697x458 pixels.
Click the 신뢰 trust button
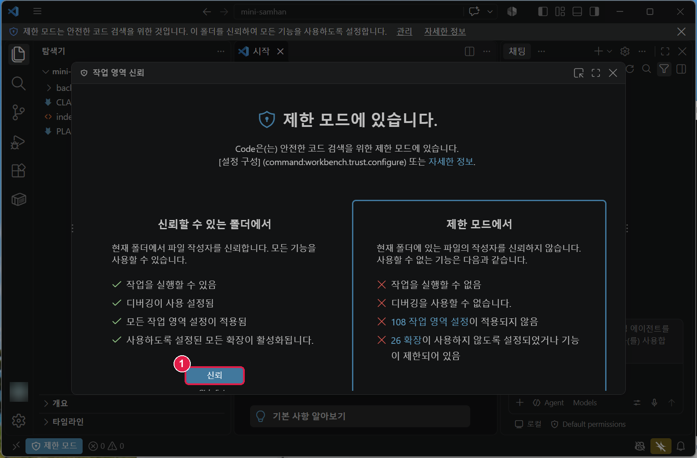point(214,375)
